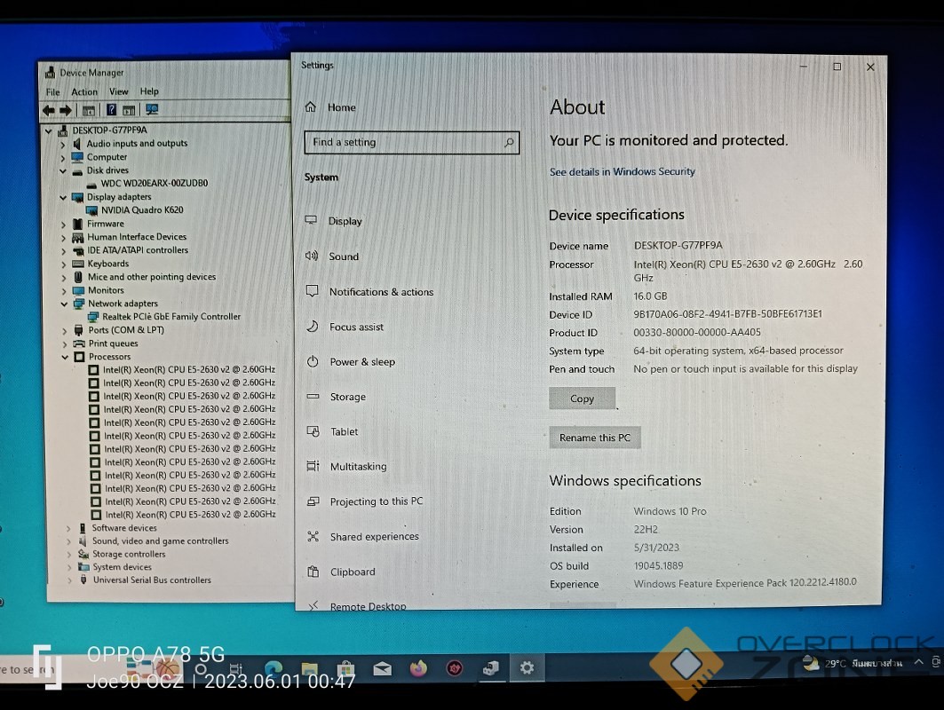
Task: Open the Mail app from the taskbar
Action: (382, 668)
